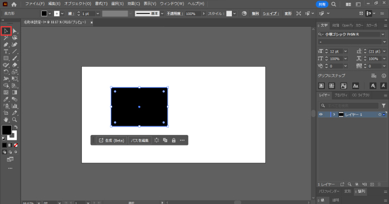Choose the Magic Wand tool

click(6, 38)
